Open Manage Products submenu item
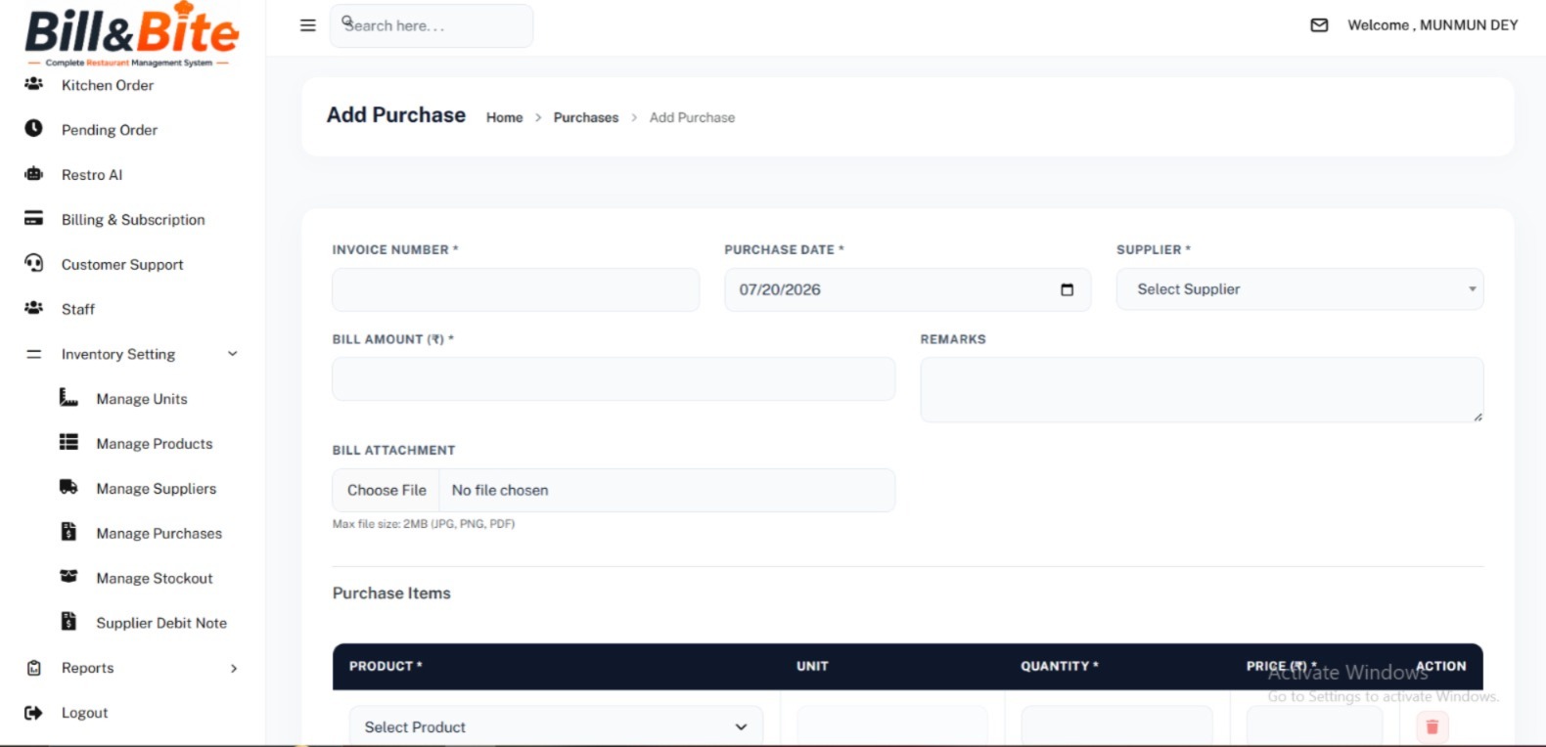The height and width of the screenshot is (747, 1546). [x=155, y=444]
